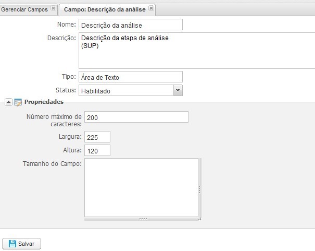315x251 pixels.
Task: Close the Gerenciar Campos tab
Action: coord(53,8)
